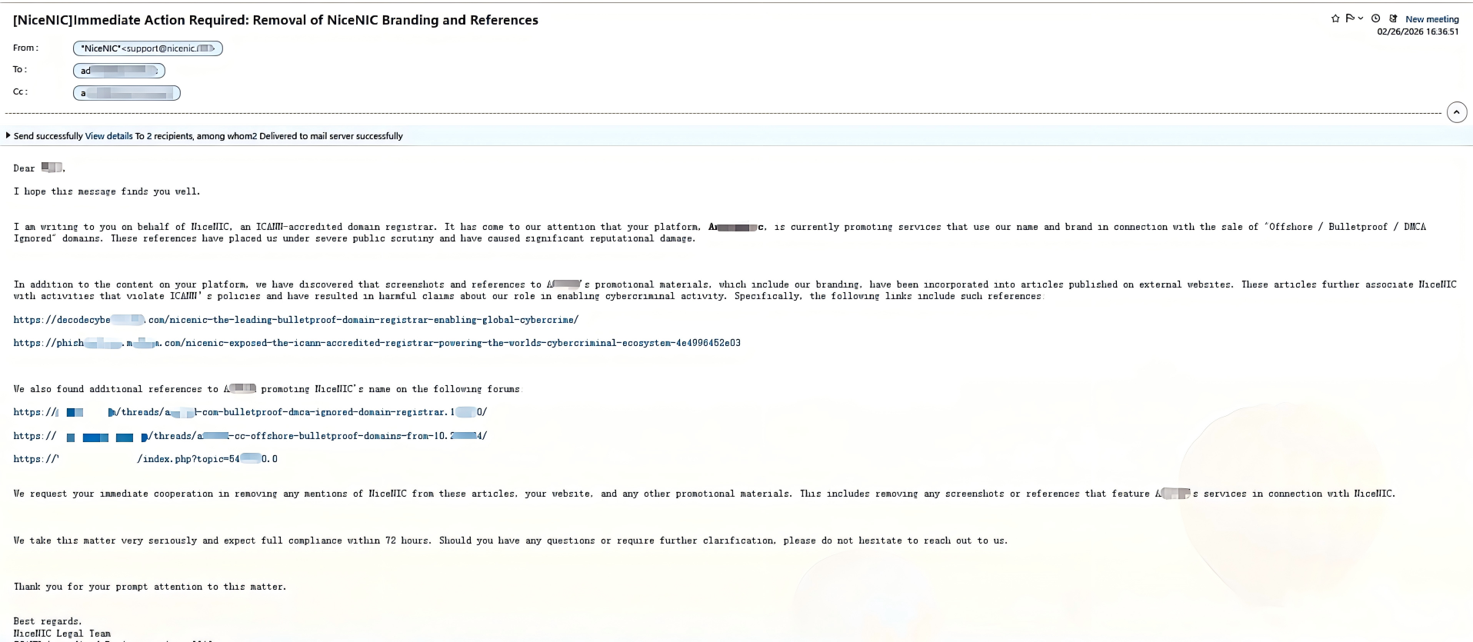Click the 'From :' field label

tap(25, 48)
